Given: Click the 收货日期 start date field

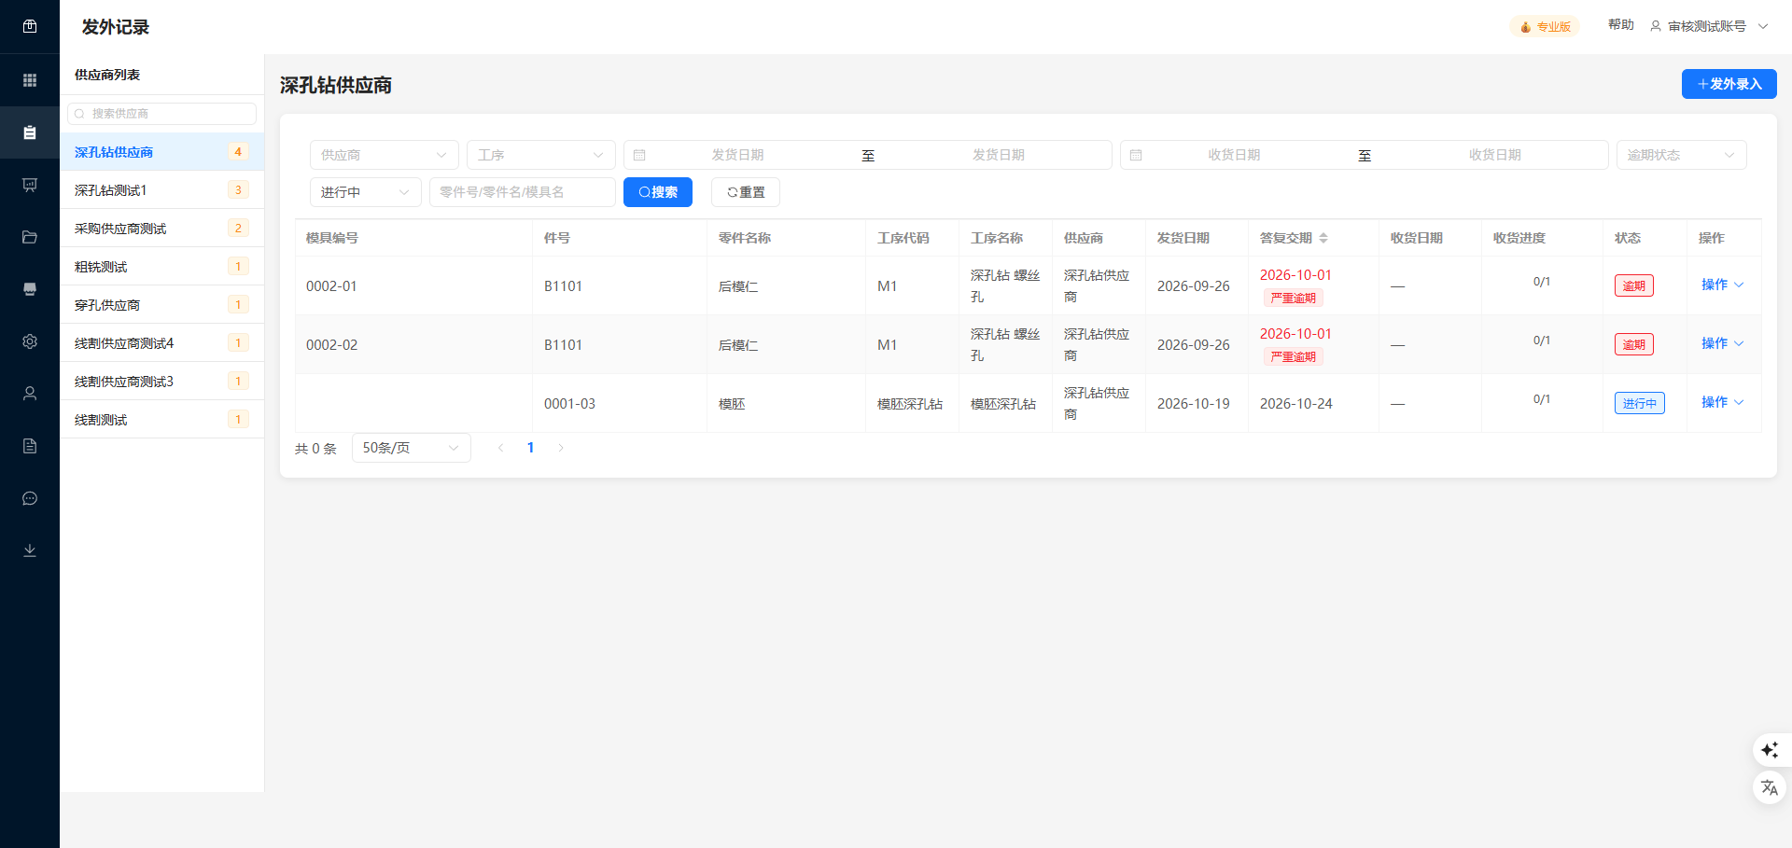Looking at the screenshot, I should [1234, 155].
